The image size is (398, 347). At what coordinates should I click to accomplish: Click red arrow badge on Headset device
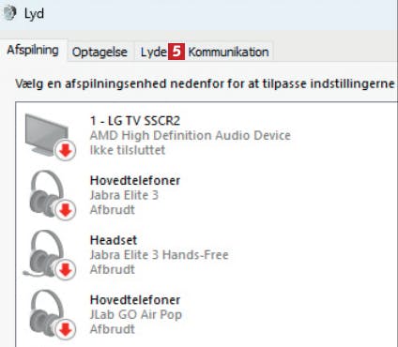[x=66, y=270]
